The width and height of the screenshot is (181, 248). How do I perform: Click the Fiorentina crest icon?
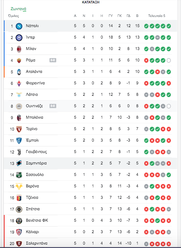pos(19,83)
